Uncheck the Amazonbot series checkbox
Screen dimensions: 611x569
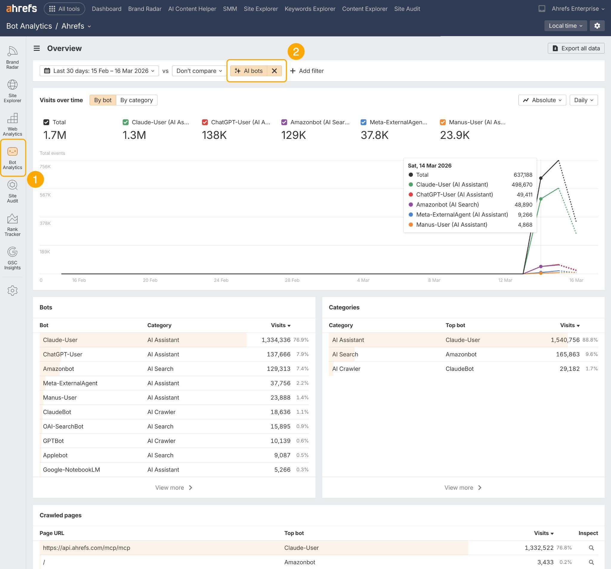point(284,122)
